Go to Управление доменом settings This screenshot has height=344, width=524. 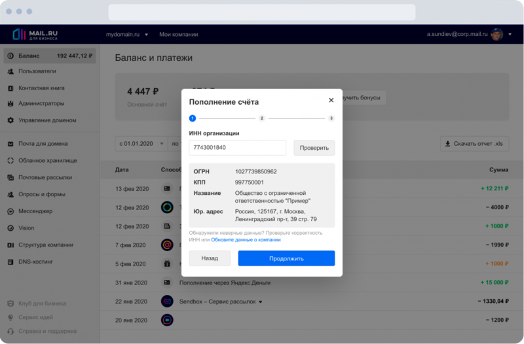47,120
